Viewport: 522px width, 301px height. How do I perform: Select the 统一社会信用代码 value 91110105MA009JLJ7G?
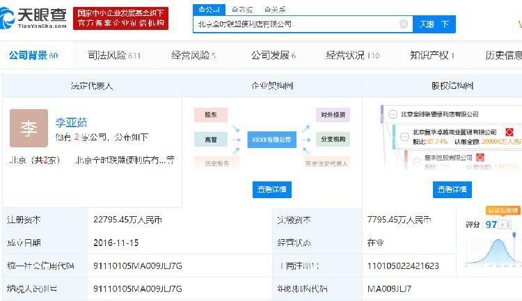(138, 266)
